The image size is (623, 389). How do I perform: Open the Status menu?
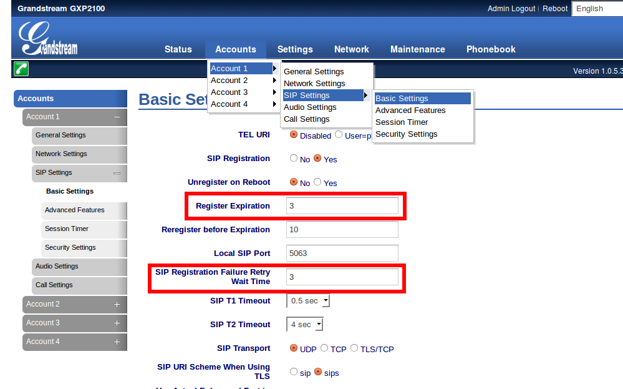tap(178, 49)
